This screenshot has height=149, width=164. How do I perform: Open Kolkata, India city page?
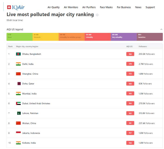[x=29, y=143]
